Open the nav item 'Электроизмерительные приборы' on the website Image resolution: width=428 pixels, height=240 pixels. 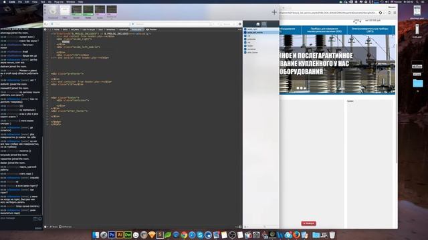[x=370, y=30]
